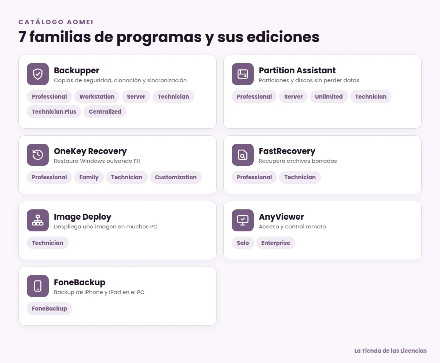The image size is (440, 363).
Task: Click 'Particiones y discos sin perder datos'
Action: click(309, 80)
